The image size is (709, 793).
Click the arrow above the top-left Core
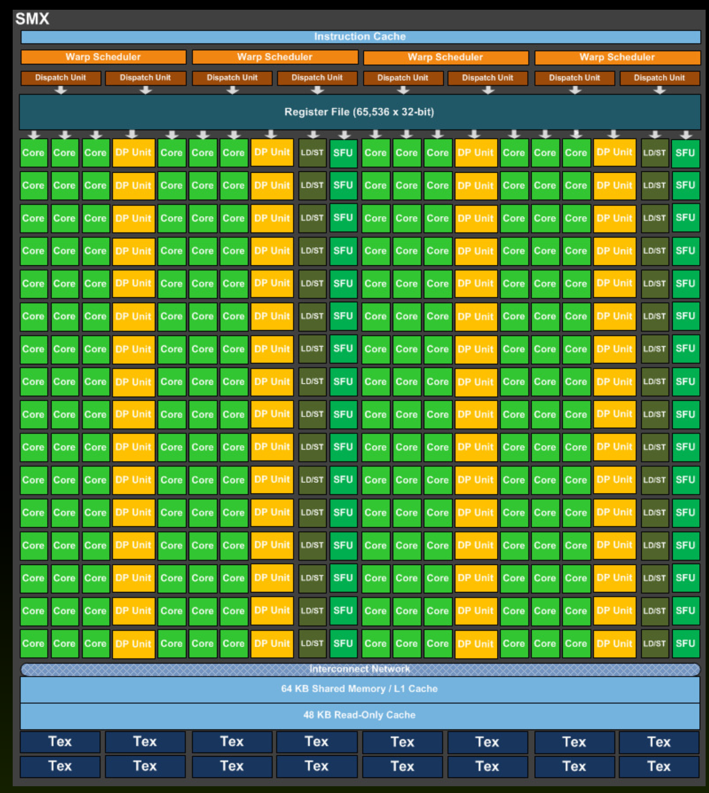(x=33, y=135)
